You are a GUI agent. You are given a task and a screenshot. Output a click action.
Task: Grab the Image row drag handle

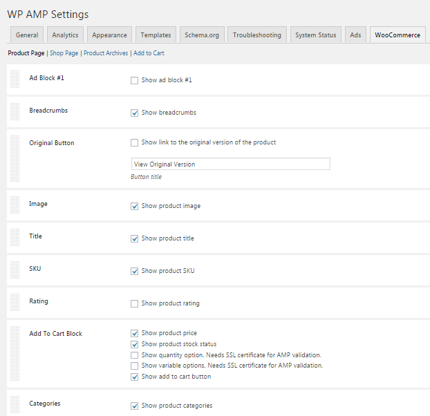[x=15, y=205]
